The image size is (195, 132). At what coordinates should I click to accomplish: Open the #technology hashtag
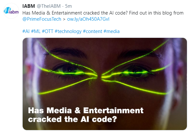click(68, 31)
